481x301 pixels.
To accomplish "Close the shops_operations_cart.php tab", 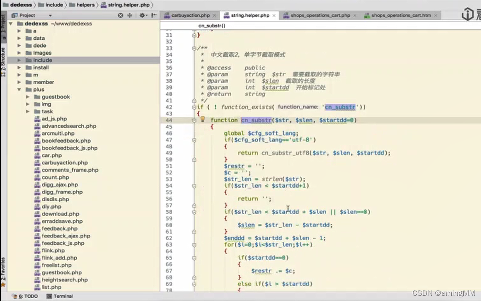I will click(x=355, y=16).
